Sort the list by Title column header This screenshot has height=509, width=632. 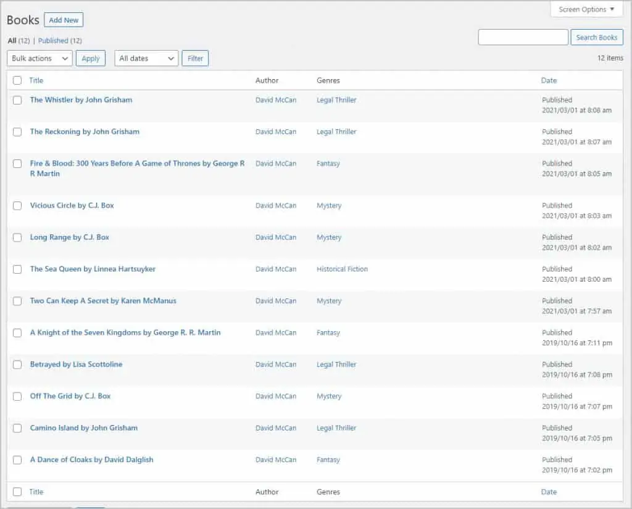(36, 80)
